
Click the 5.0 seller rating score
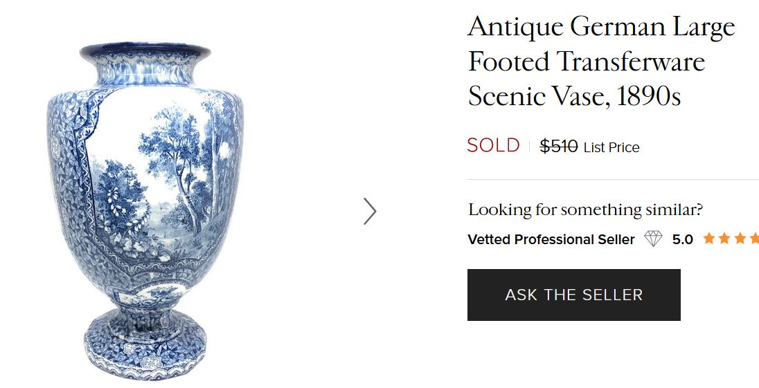click(682, 239)
